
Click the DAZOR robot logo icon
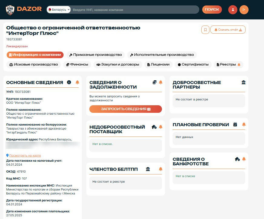10,10
